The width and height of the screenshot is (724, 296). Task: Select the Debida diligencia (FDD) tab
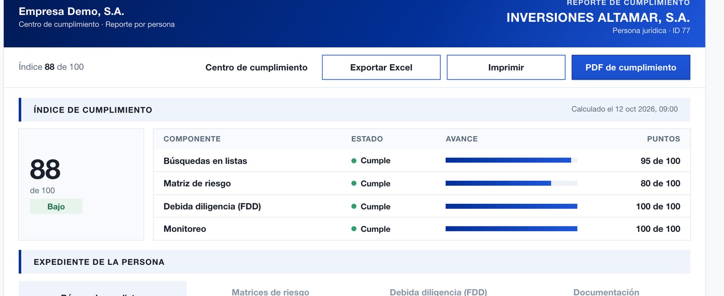438,292
